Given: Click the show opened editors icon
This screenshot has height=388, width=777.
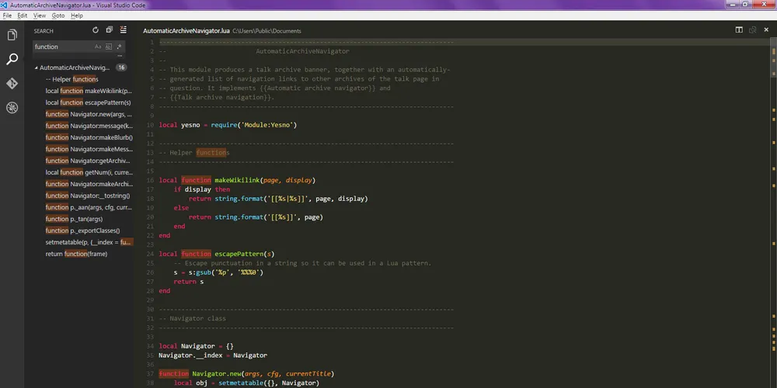Looking at the screenshot, I should tap(753, 30).
